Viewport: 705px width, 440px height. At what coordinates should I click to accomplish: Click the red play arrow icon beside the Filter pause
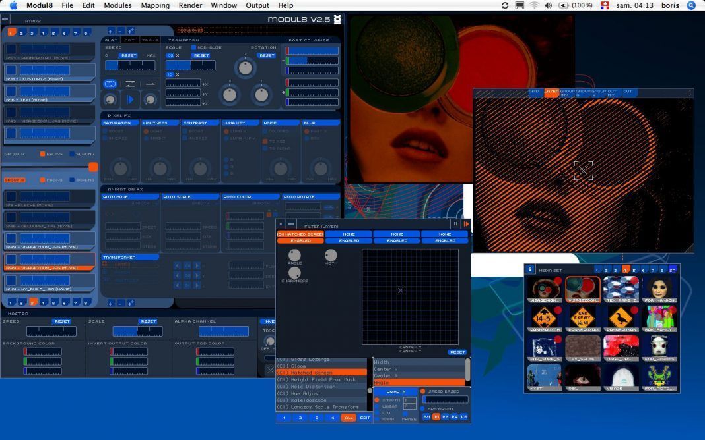click(x=467, y=224)
